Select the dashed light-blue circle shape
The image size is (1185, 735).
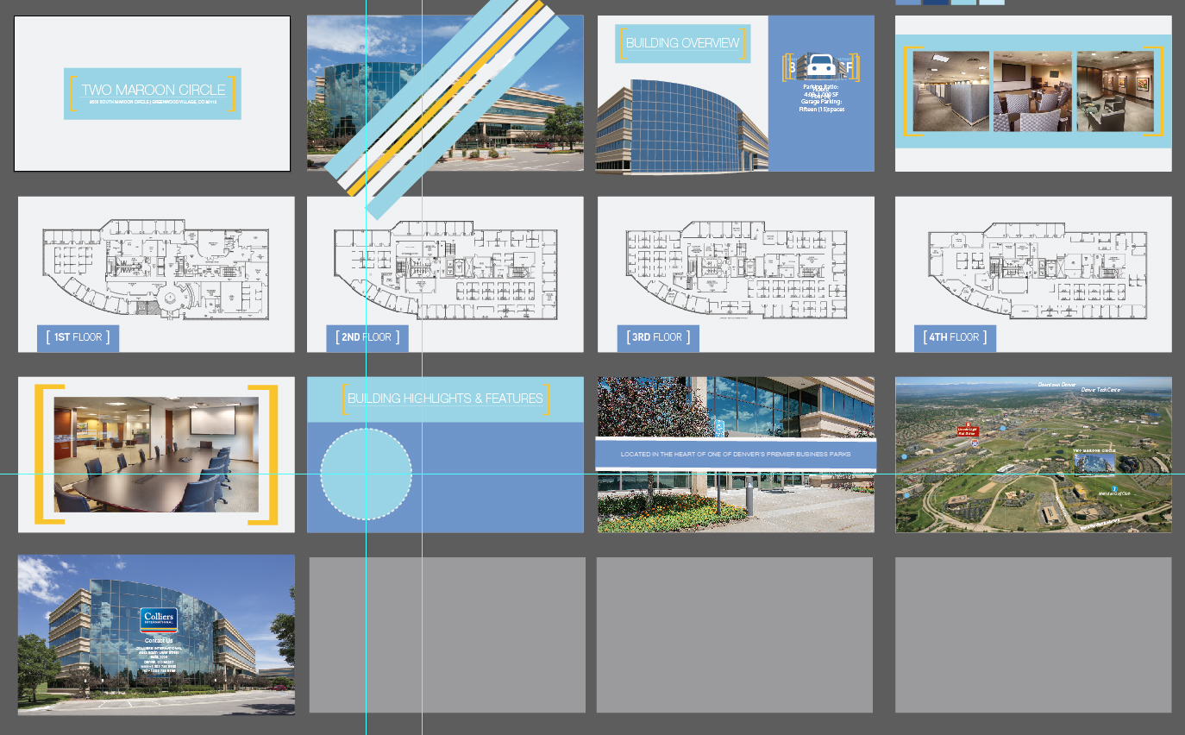tap(366, 474)
